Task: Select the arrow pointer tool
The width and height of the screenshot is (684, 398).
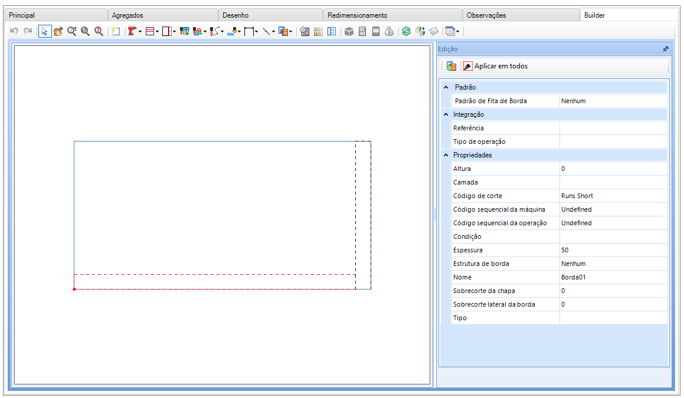Action: (x=45, y=31)
